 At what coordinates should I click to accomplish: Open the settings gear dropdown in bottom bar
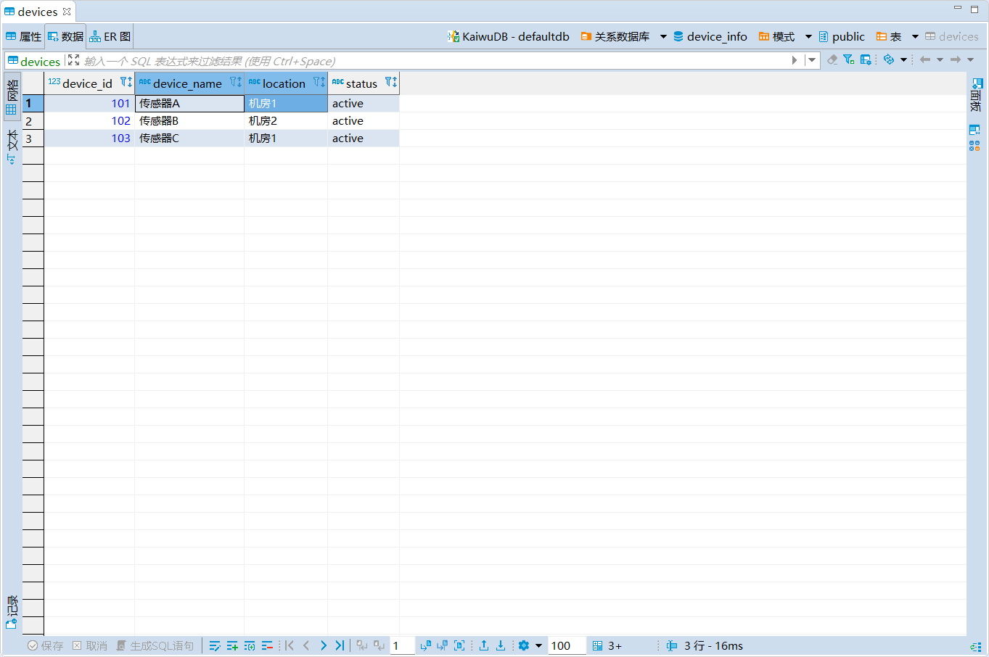[x=538, y=645]
